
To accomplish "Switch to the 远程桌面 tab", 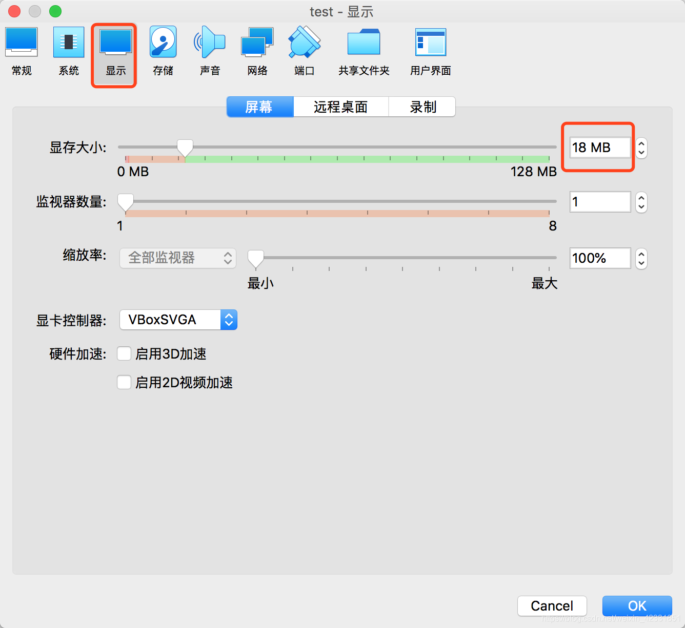I will click(341, 107).
